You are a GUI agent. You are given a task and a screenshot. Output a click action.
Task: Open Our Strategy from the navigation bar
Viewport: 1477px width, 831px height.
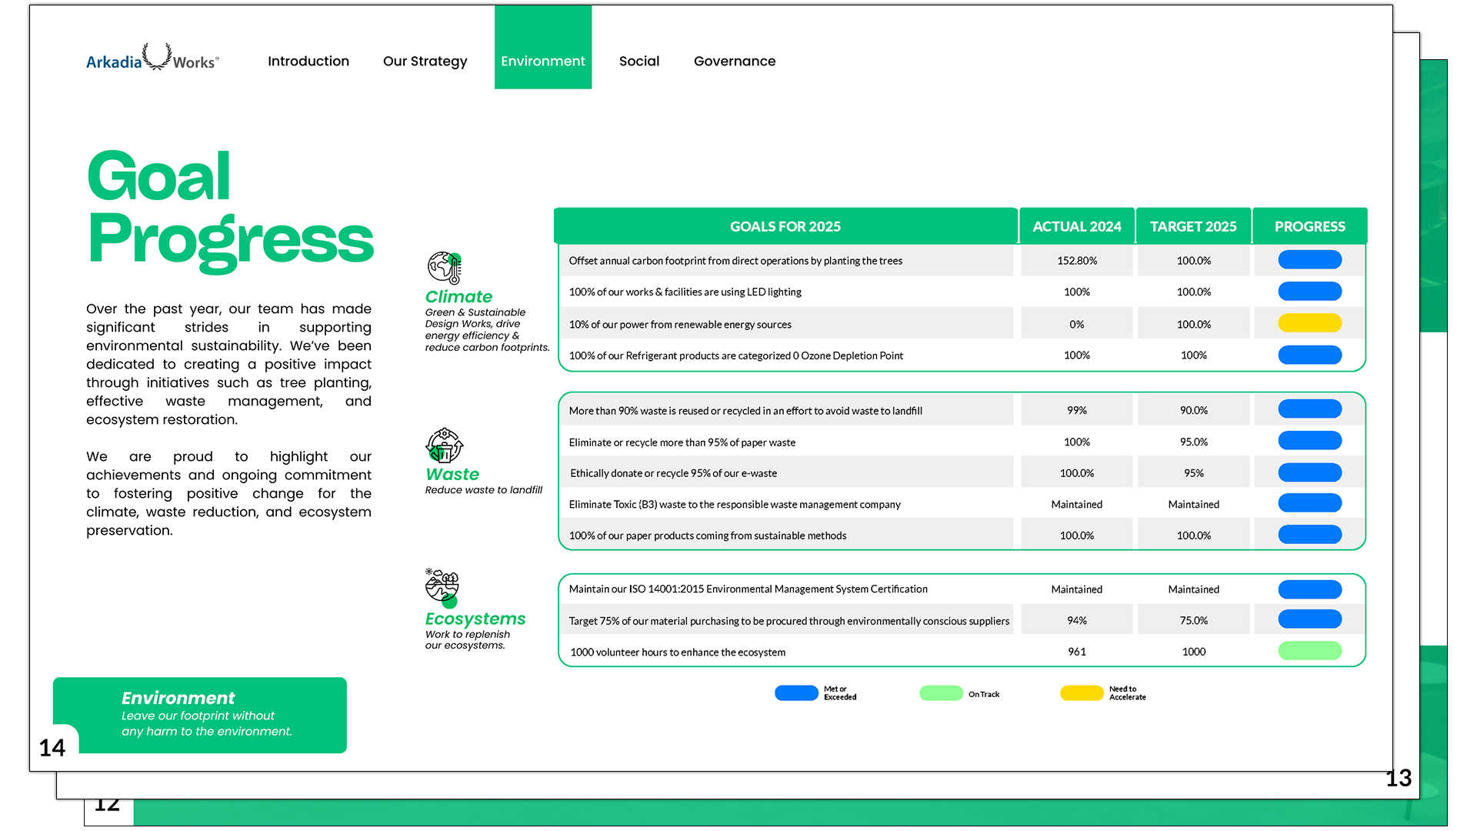click(x=425, y=61)
